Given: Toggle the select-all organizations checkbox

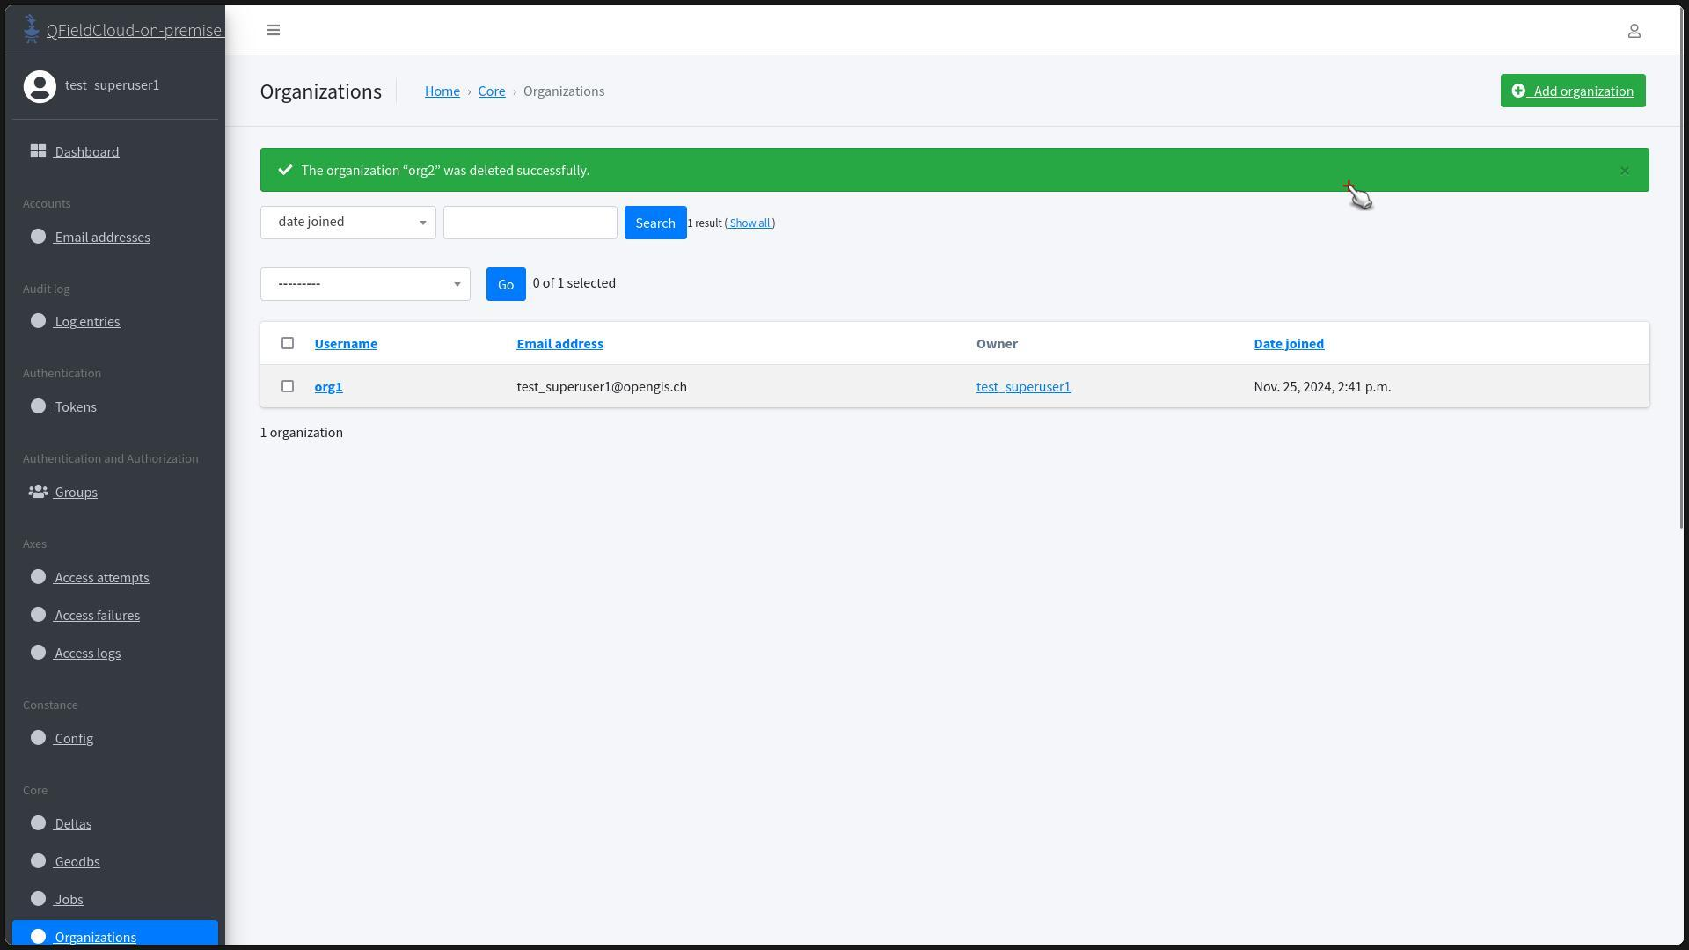Looking at the screenshot, I should tap(288, 343).
